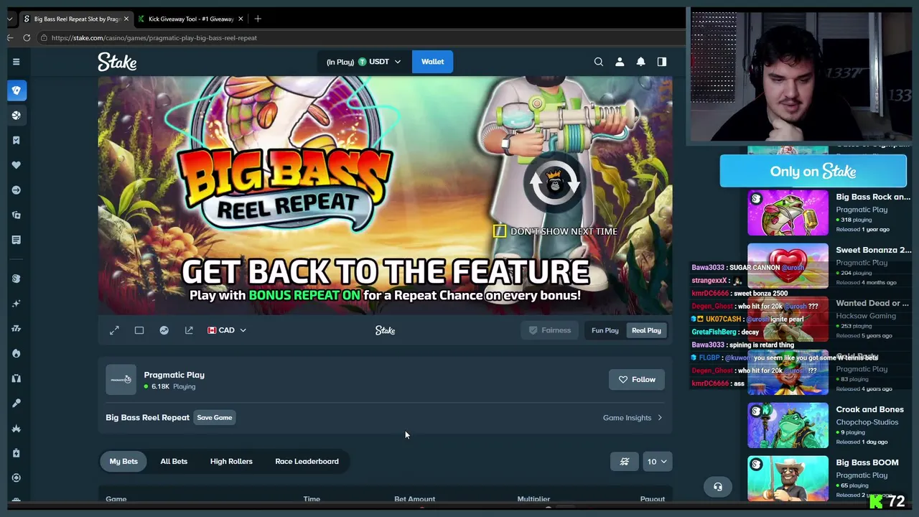This screenshot has width=919, height=517.
Task: Open the hamburger menu in the sidebar
Action: [16, 62]
